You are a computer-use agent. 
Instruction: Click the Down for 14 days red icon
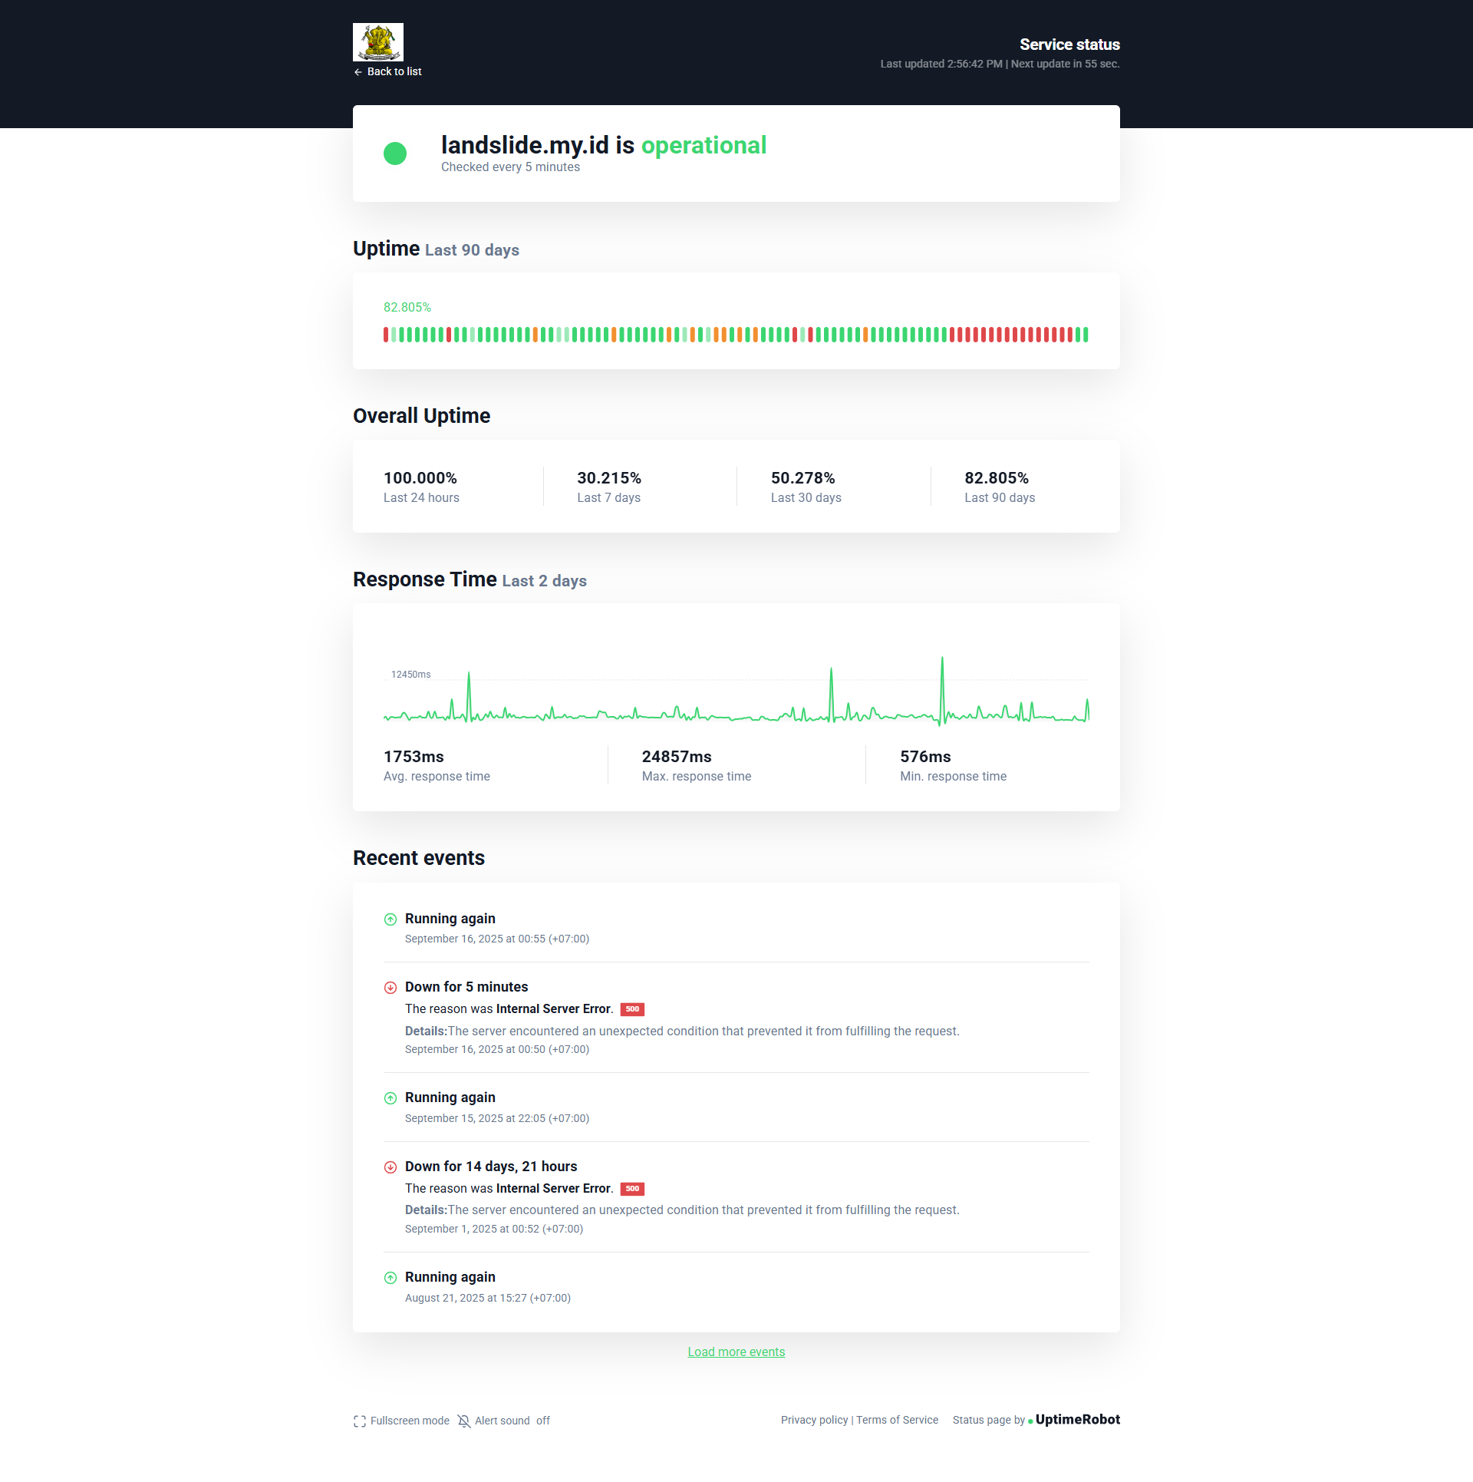click(390, 1167)
